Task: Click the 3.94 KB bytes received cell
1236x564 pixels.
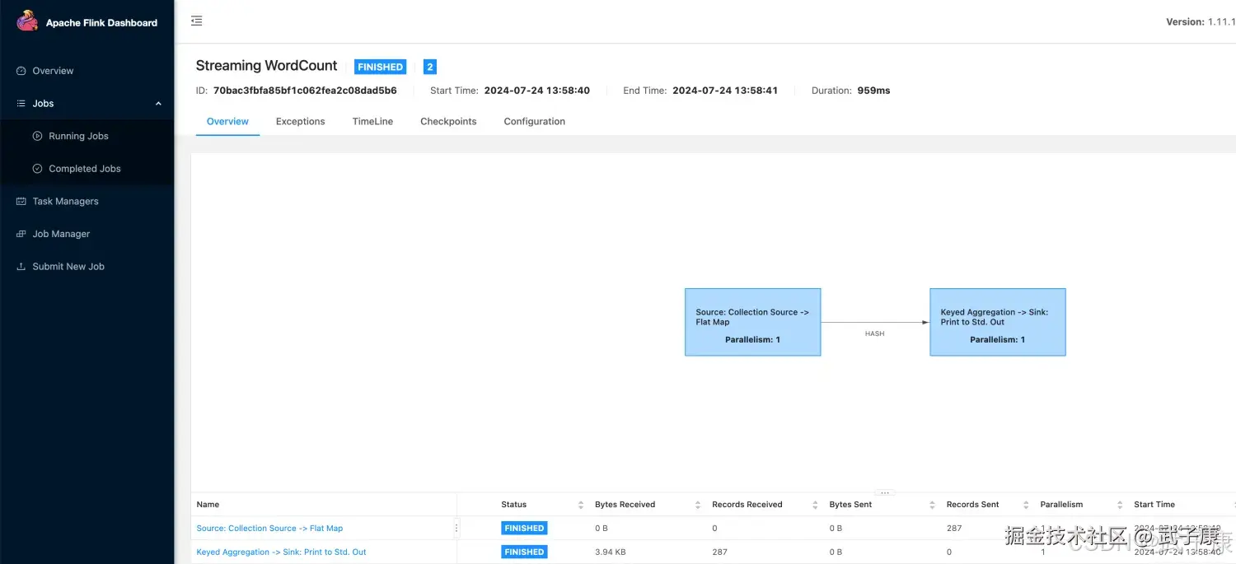Action: pyautogui.click(x=610, y=552)
